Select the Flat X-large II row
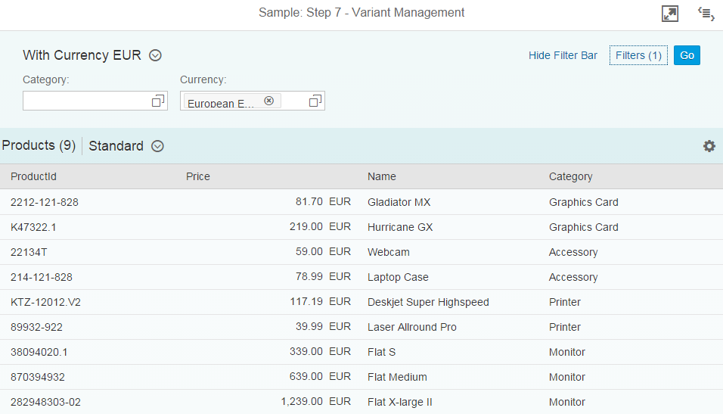 pos(399,402)
